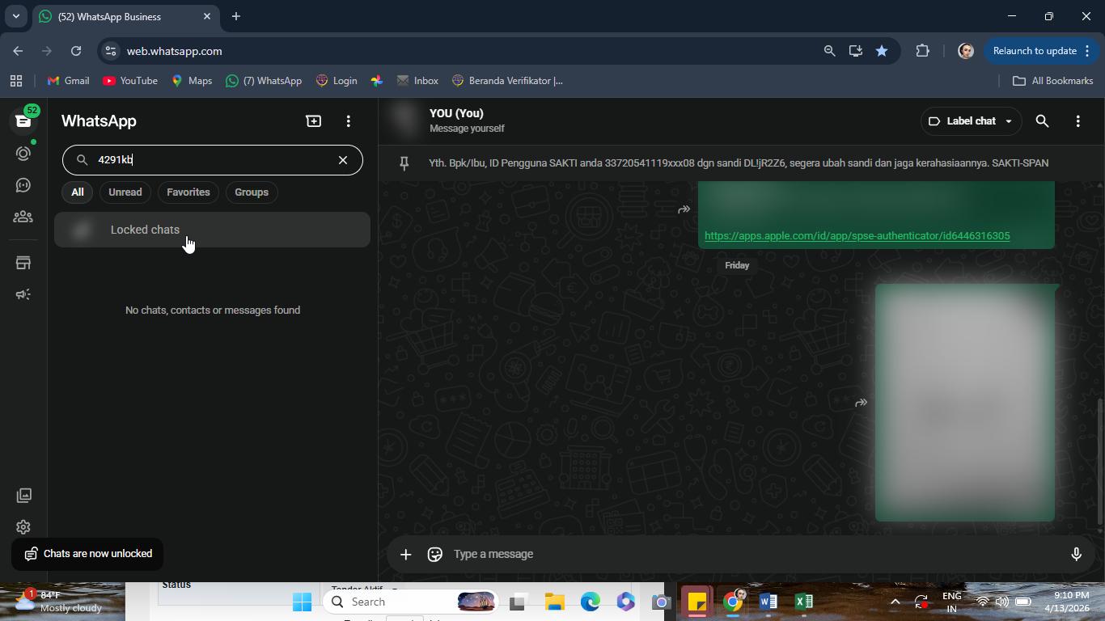Open the Business tools storefront icon

23,263
